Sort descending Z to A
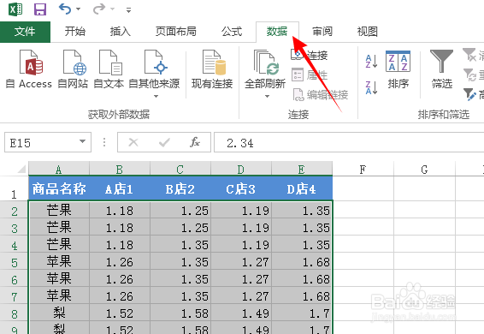The width and height of the screenshot is (484, 334). click(371, 87)
